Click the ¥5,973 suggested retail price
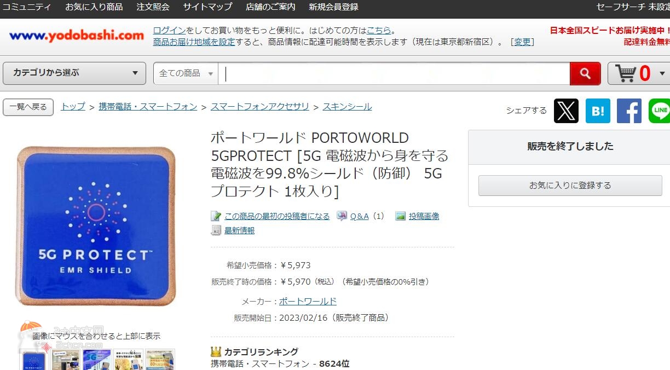670x370 pixels. click(x=295, y=265)
